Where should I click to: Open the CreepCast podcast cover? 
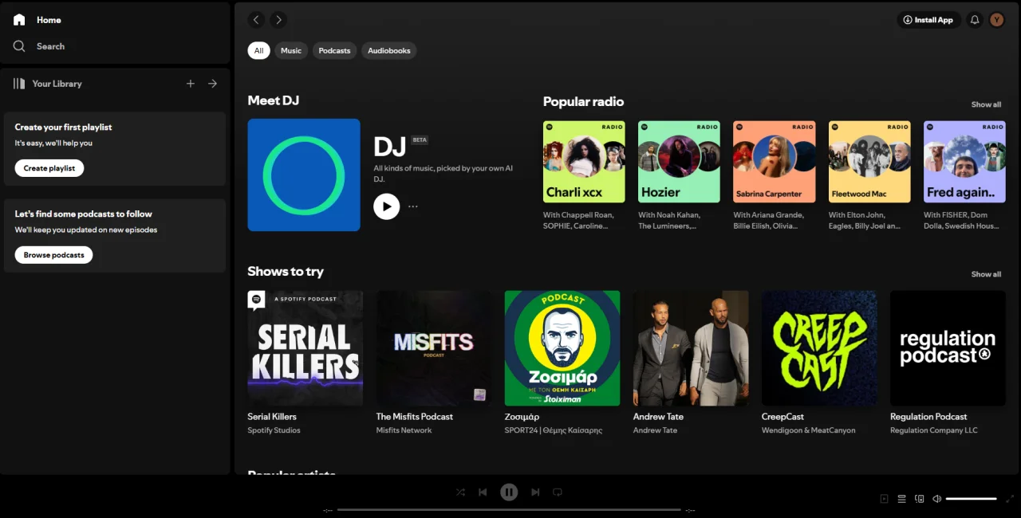click(x=819, y=348)
